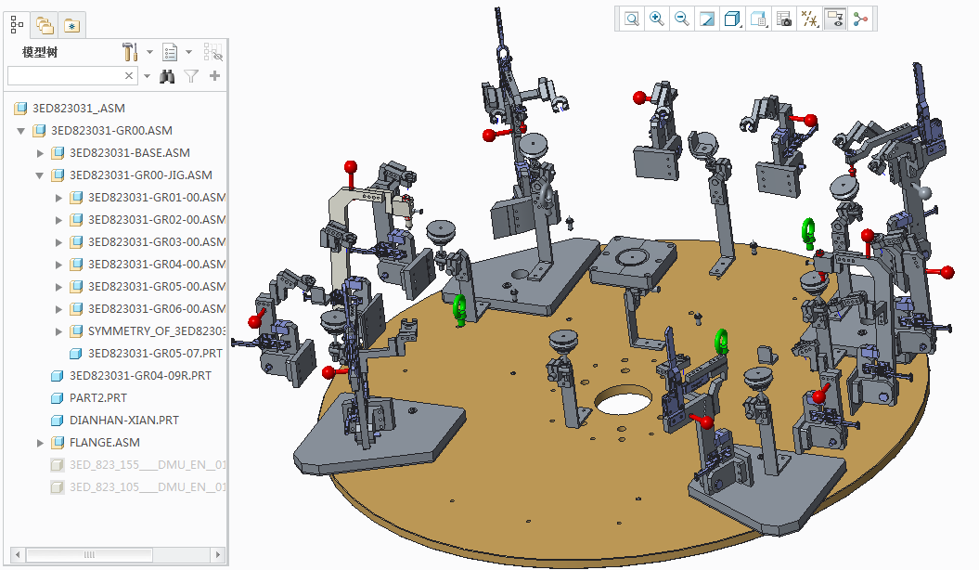Open the saved orientations icon

pos(758,19)
